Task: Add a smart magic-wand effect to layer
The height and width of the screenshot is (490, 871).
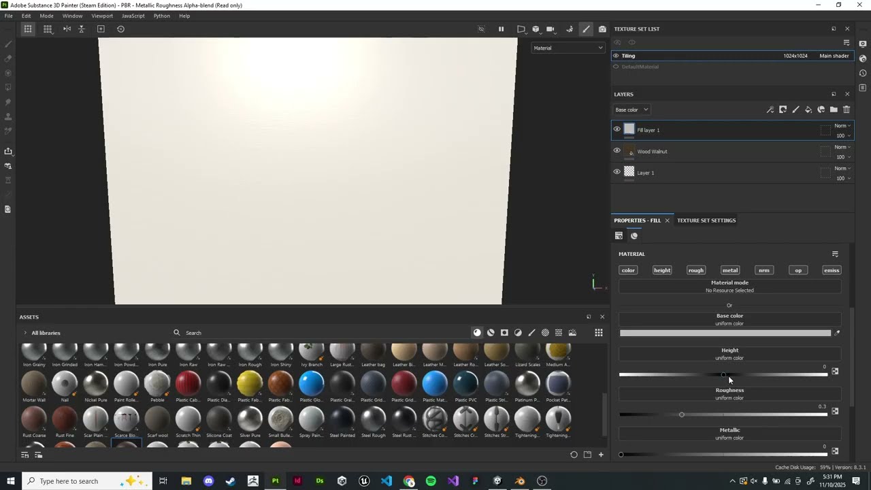Action: point(770,110)
